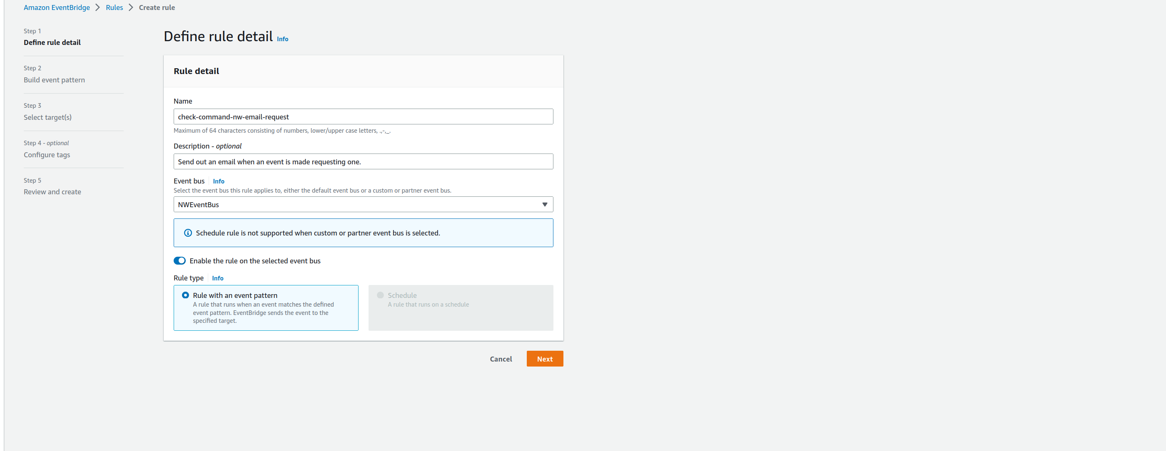Open Amazon EventBridge breadcrumb link

click(57, 7)
